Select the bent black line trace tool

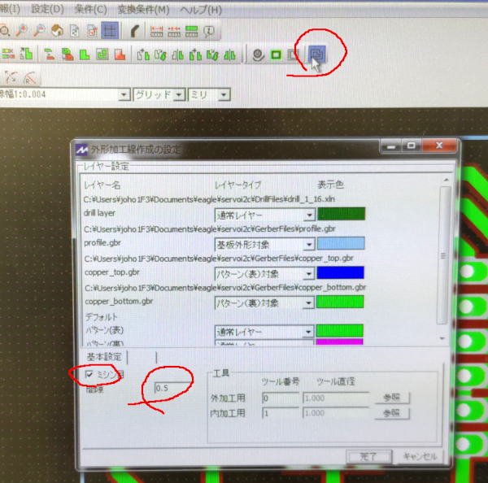135,31
